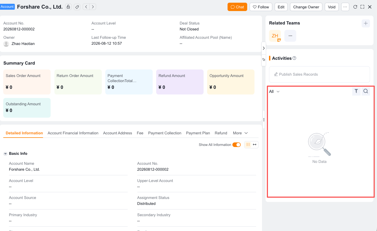Expand the More tabs dropdown
Screen dimensions: 377x231
(x=240, y=133)
